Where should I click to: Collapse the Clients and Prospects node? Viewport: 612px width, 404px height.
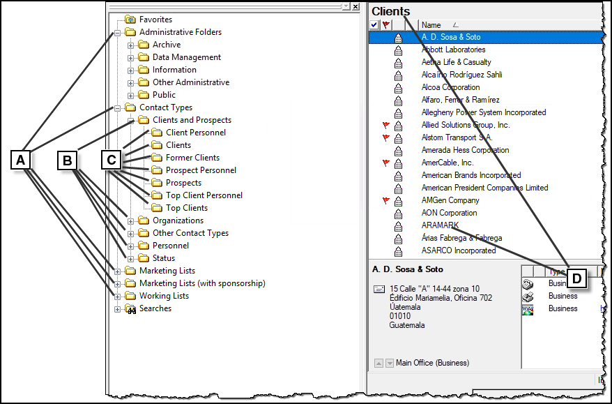pyautogui.click(x=131, y=121)
